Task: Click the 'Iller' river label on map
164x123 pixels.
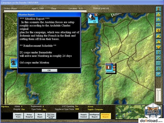Action: [x=36, y=93]
